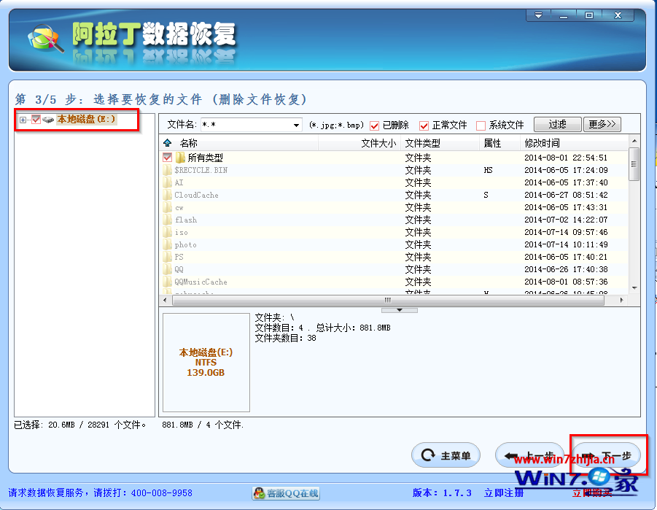Expand more filter options with 更多>>
The height and width of the screenshot is (510, 657).
point(602,124)
